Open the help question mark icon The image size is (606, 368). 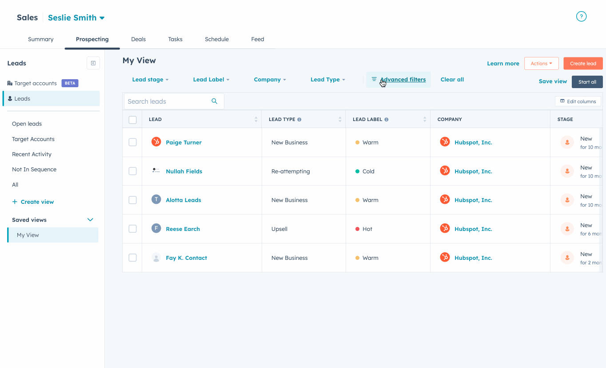click(x=581, y=16)
